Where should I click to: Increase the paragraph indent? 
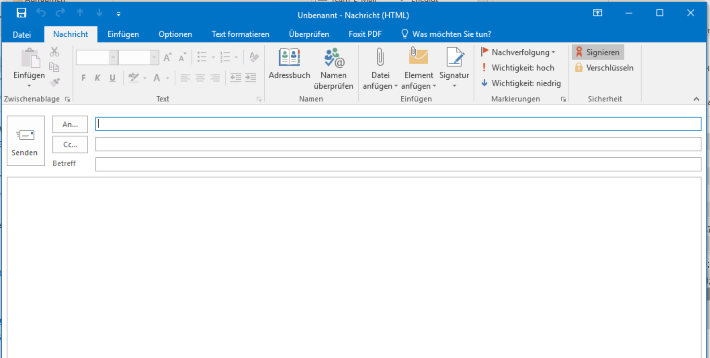tap(251, 78)
